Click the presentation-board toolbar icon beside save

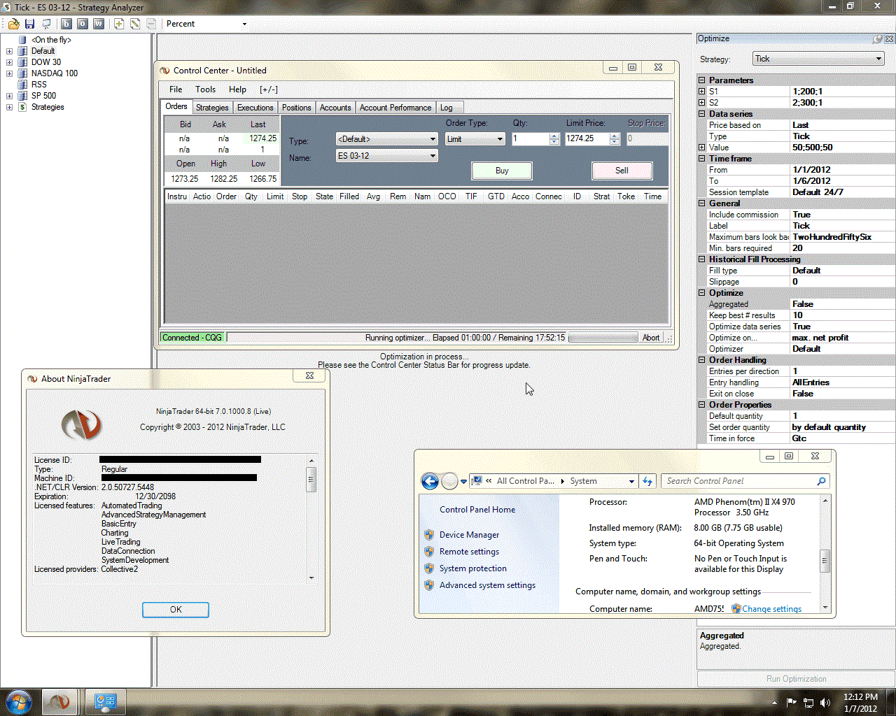point(46,24)
